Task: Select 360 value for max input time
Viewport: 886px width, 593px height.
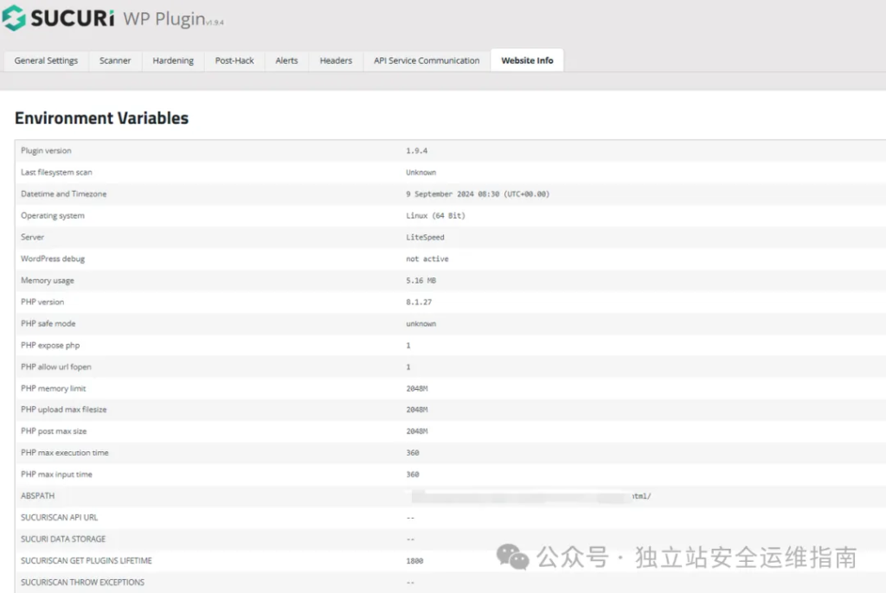Action: pyautogui.click(x=413, y=475)
